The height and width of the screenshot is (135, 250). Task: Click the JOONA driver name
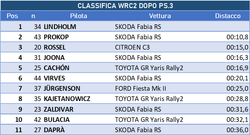click(54, 58)
